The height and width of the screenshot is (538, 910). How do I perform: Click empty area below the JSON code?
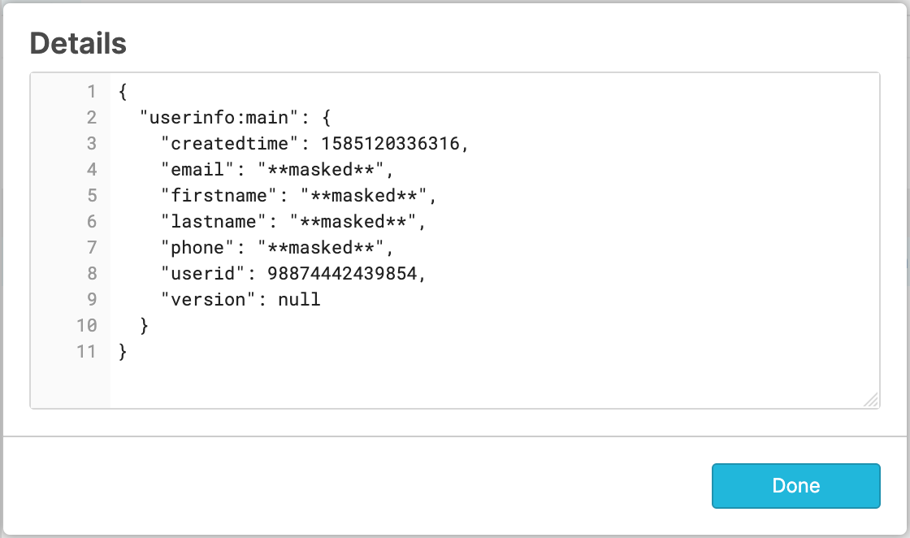(x=487, y=382)
